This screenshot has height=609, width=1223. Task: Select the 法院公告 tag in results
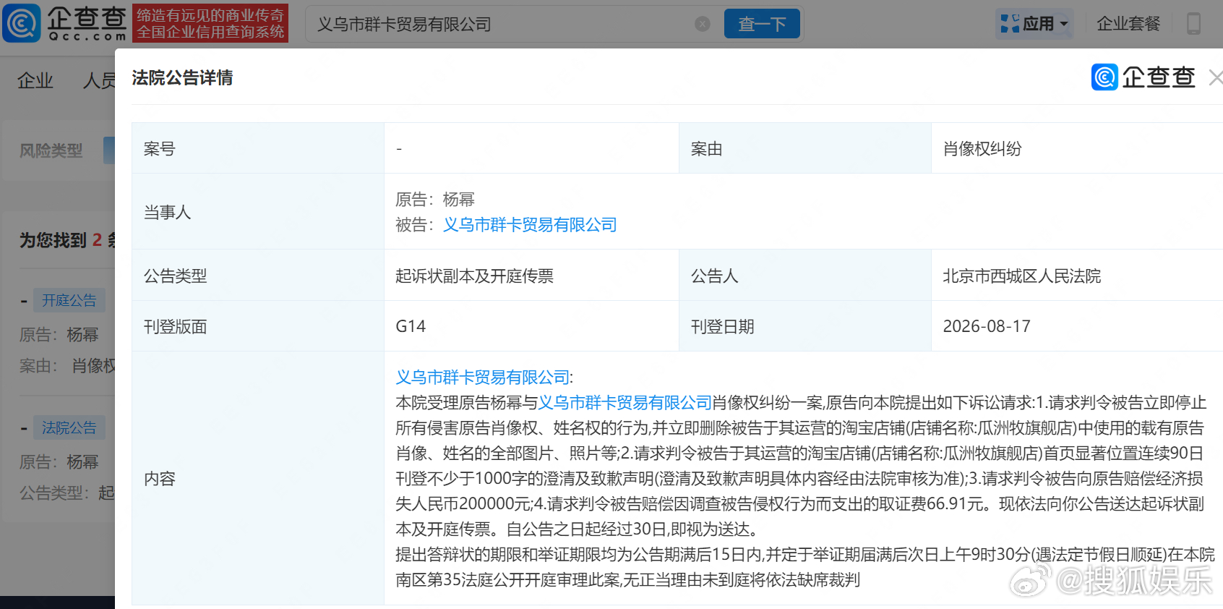coord(69,427)
